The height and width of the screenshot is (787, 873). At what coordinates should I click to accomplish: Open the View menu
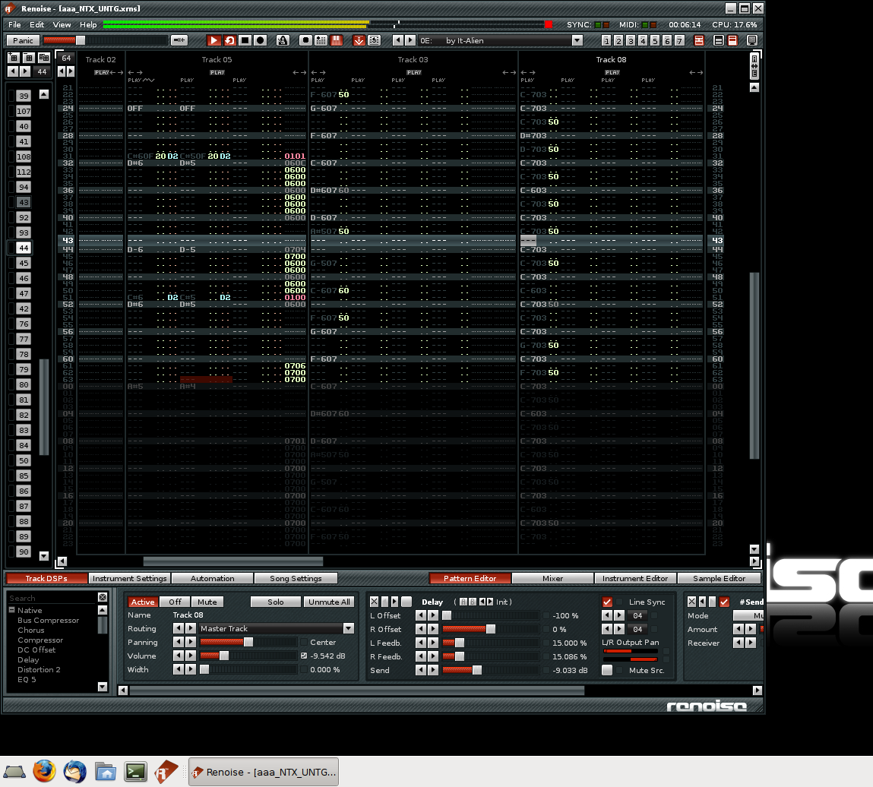pyautogui.click(x=62, y=24)
